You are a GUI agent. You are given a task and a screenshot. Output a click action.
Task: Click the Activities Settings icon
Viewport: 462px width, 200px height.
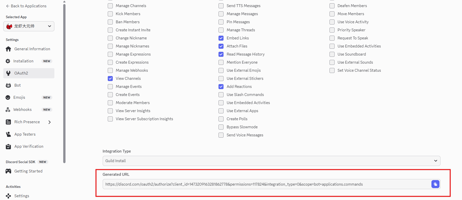click(x=8, y=196)
